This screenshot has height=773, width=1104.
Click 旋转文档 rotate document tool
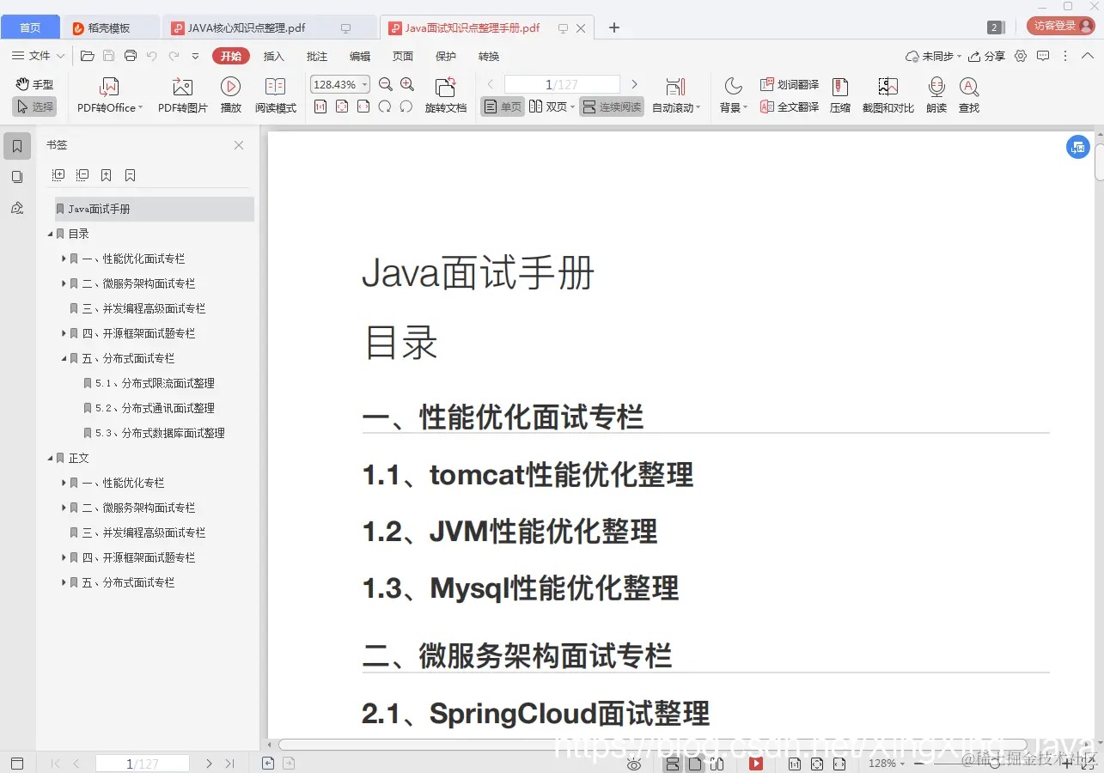point(446,94)
